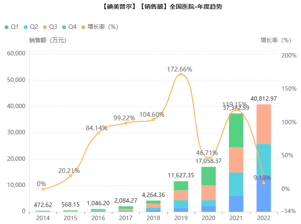
Task: Click the cyan Q2 segment of 2021 bar
Action: point(236,184)
